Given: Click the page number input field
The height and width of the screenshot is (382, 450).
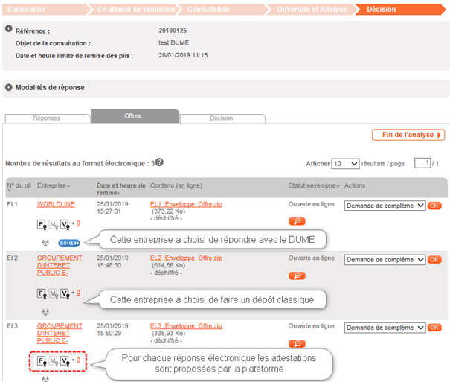Looking at the screenshot, I should pyautogui.click(x=422, y=163).
